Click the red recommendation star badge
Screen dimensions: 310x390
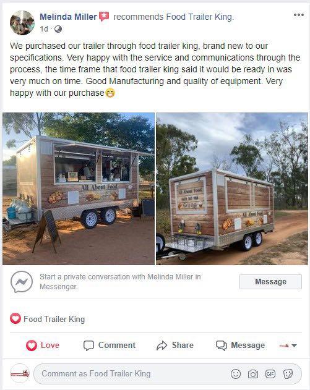click(x=104, y=17)
